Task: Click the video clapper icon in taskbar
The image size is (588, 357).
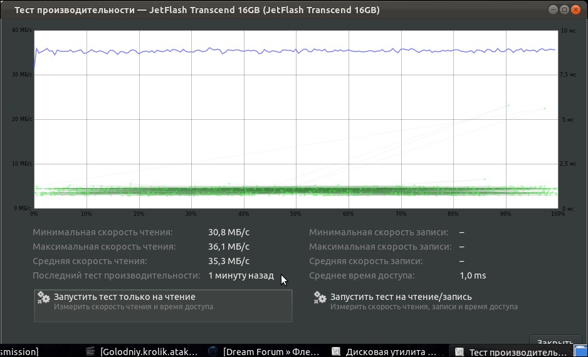Action: pyautogui.click(x=90, y=351)
